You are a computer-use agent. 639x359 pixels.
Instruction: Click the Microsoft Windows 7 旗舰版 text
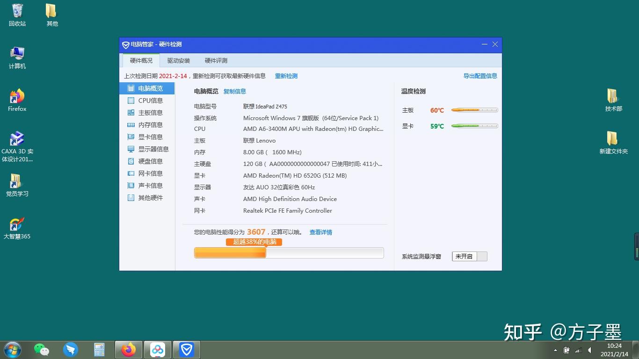pyautogui.click(x=311, y=118)
